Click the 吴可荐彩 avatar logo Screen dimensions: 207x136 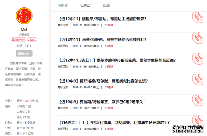[x=24, y=16]
